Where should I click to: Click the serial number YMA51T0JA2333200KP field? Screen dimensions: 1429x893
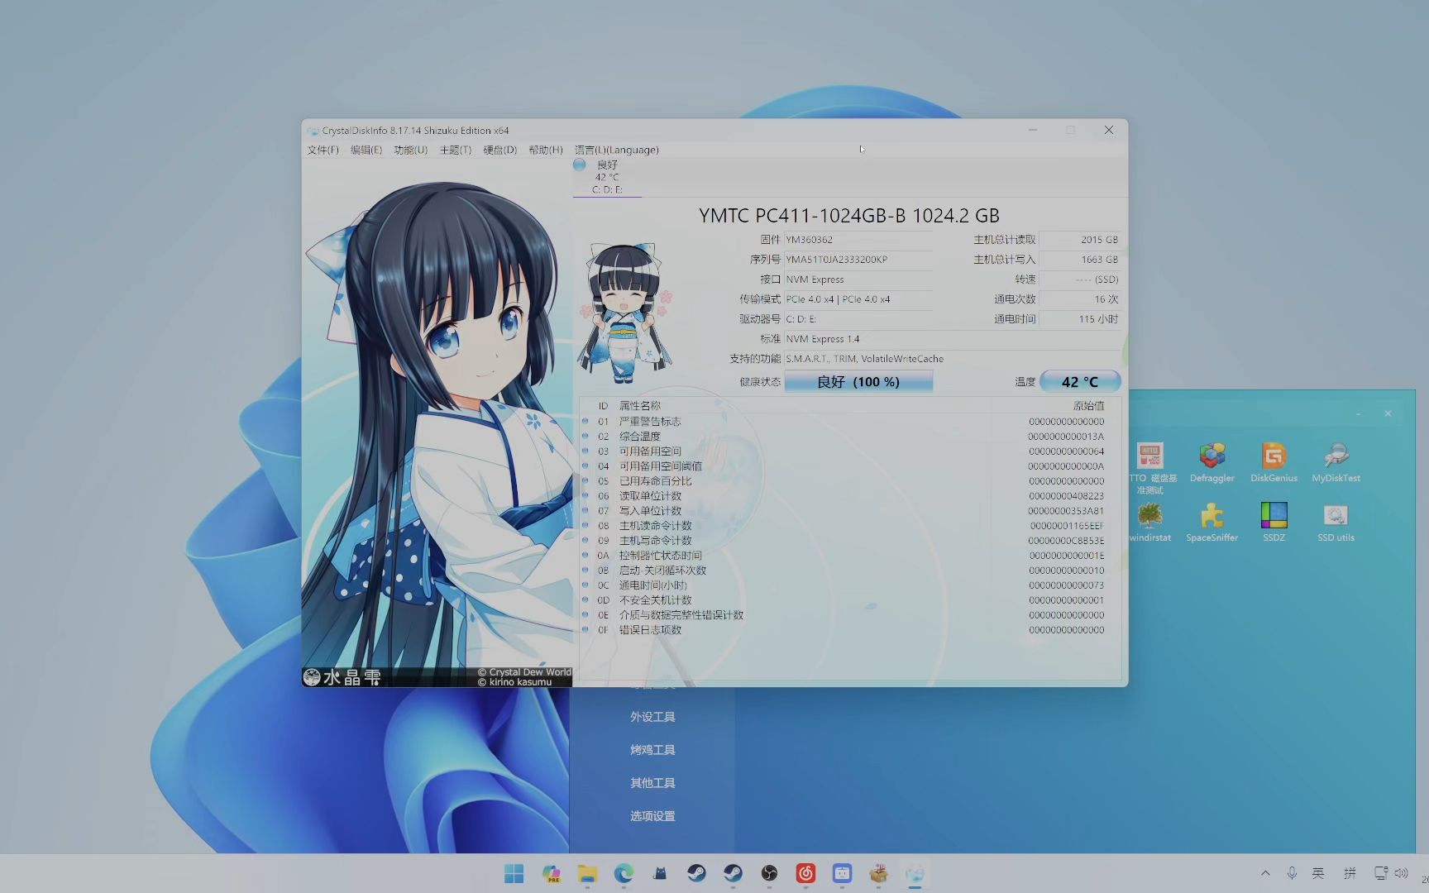click(x=858, y=260)
